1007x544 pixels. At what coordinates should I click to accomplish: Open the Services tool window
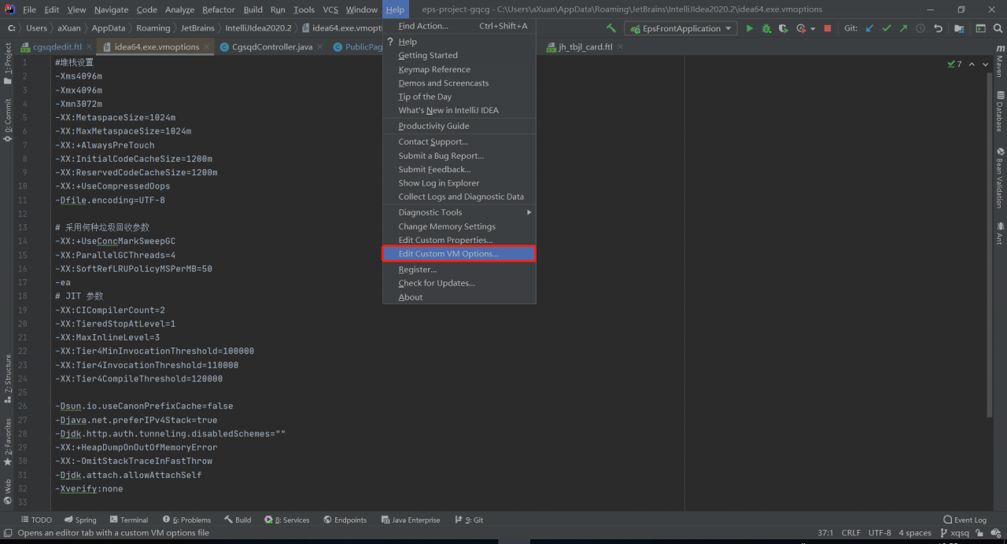coord(287,520)
